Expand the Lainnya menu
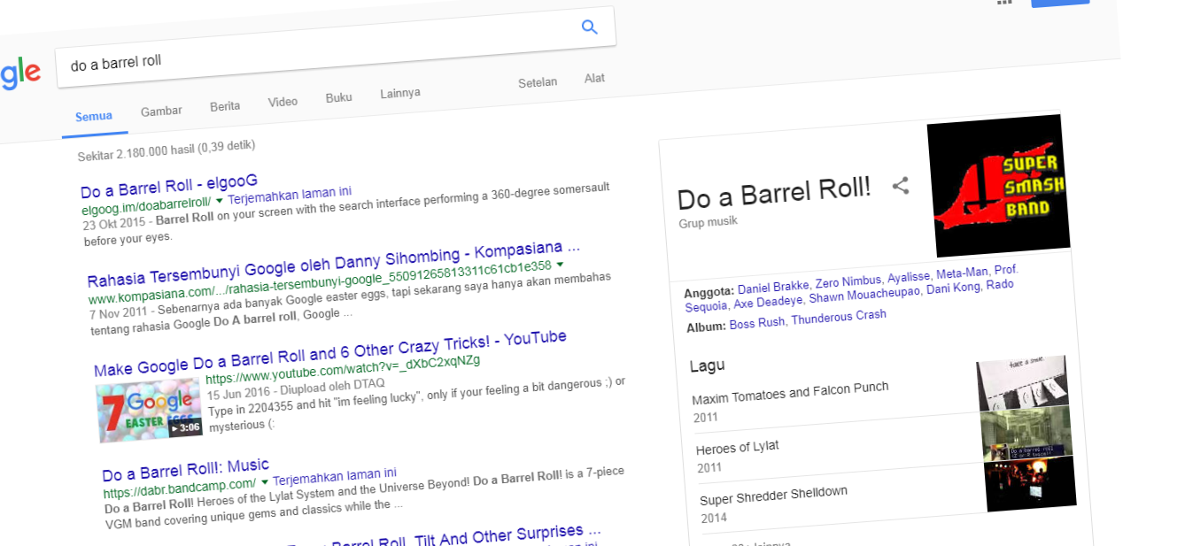Screen dimensions: 1185x546 400,93
